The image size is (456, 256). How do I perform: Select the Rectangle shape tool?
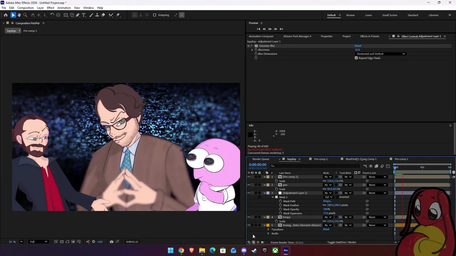click(66, 15)
